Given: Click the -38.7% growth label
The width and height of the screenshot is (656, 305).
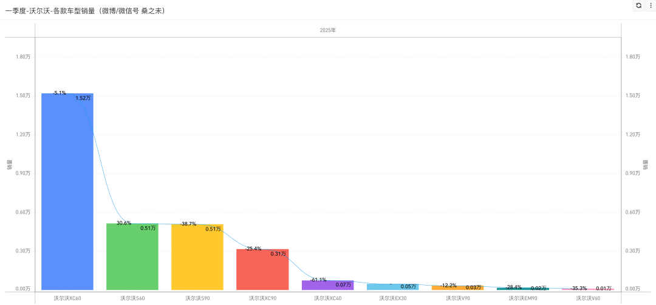Looking at the screenshot, I should pos(188,224).
